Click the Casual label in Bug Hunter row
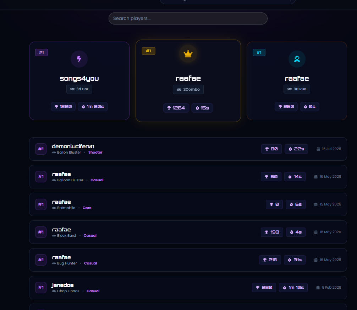 90,263
